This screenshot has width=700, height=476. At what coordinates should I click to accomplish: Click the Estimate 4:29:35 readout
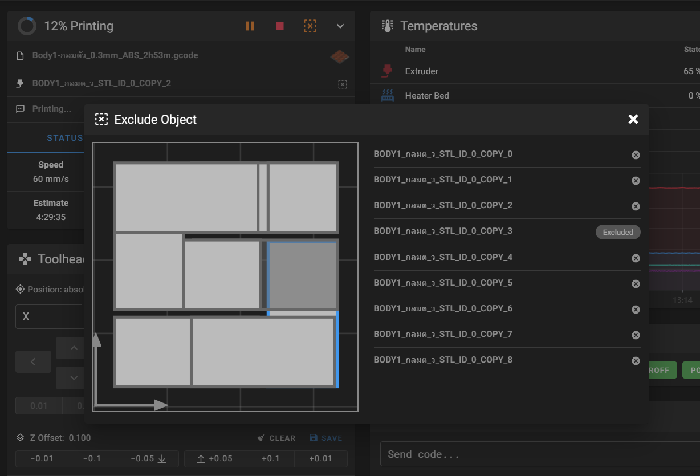(x=51, y=210)
